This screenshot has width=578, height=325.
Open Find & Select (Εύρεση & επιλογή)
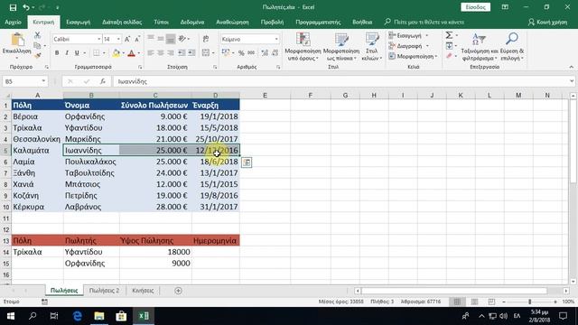point(512,47)
